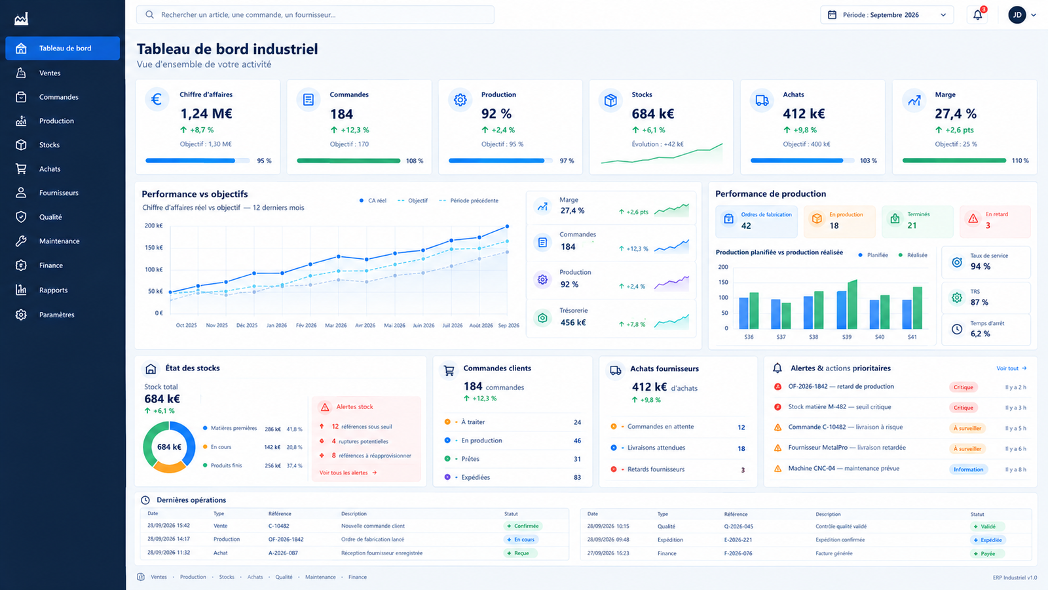Select the À traiter row with 24

(513, 422)
